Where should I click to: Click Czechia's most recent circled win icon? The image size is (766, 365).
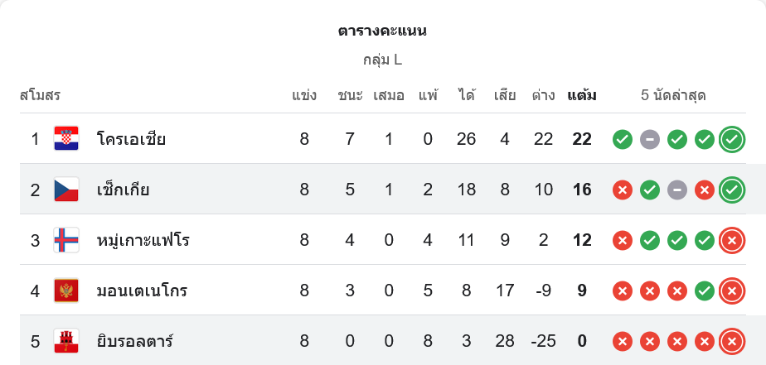(x=731, y=190)
